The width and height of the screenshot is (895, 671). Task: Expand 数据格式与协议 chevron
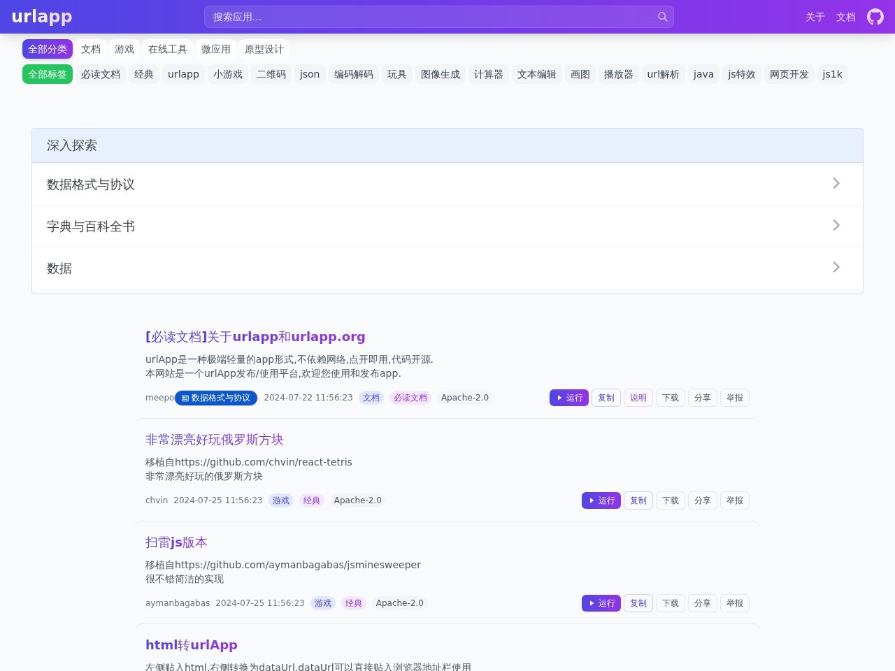pos(836,183)
